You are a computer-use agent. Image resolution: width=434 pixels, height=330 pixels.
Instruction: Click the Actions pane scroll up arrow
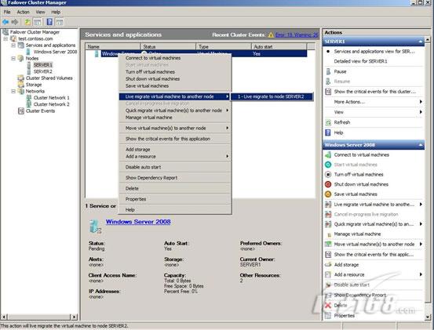[428, 39]
